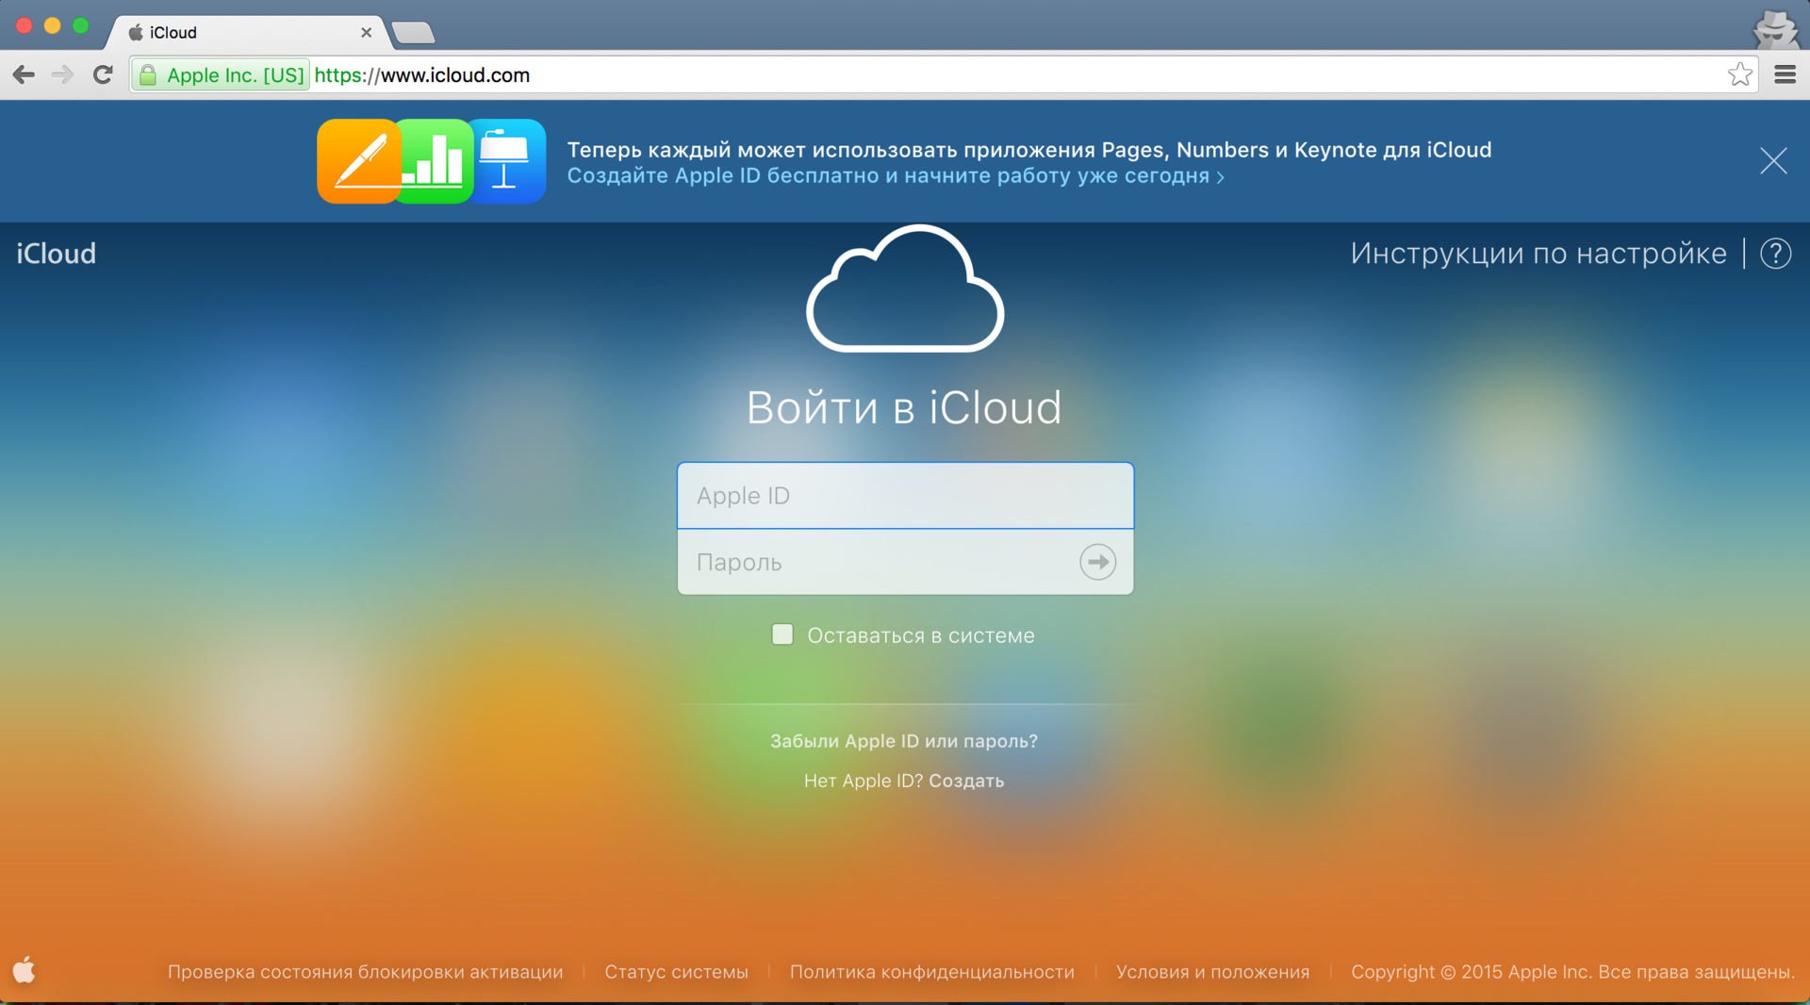Open "Условия и положения" footer link
Image resolution: width=1810 pixels, height=1005 pixels.
click(1212, 972)
